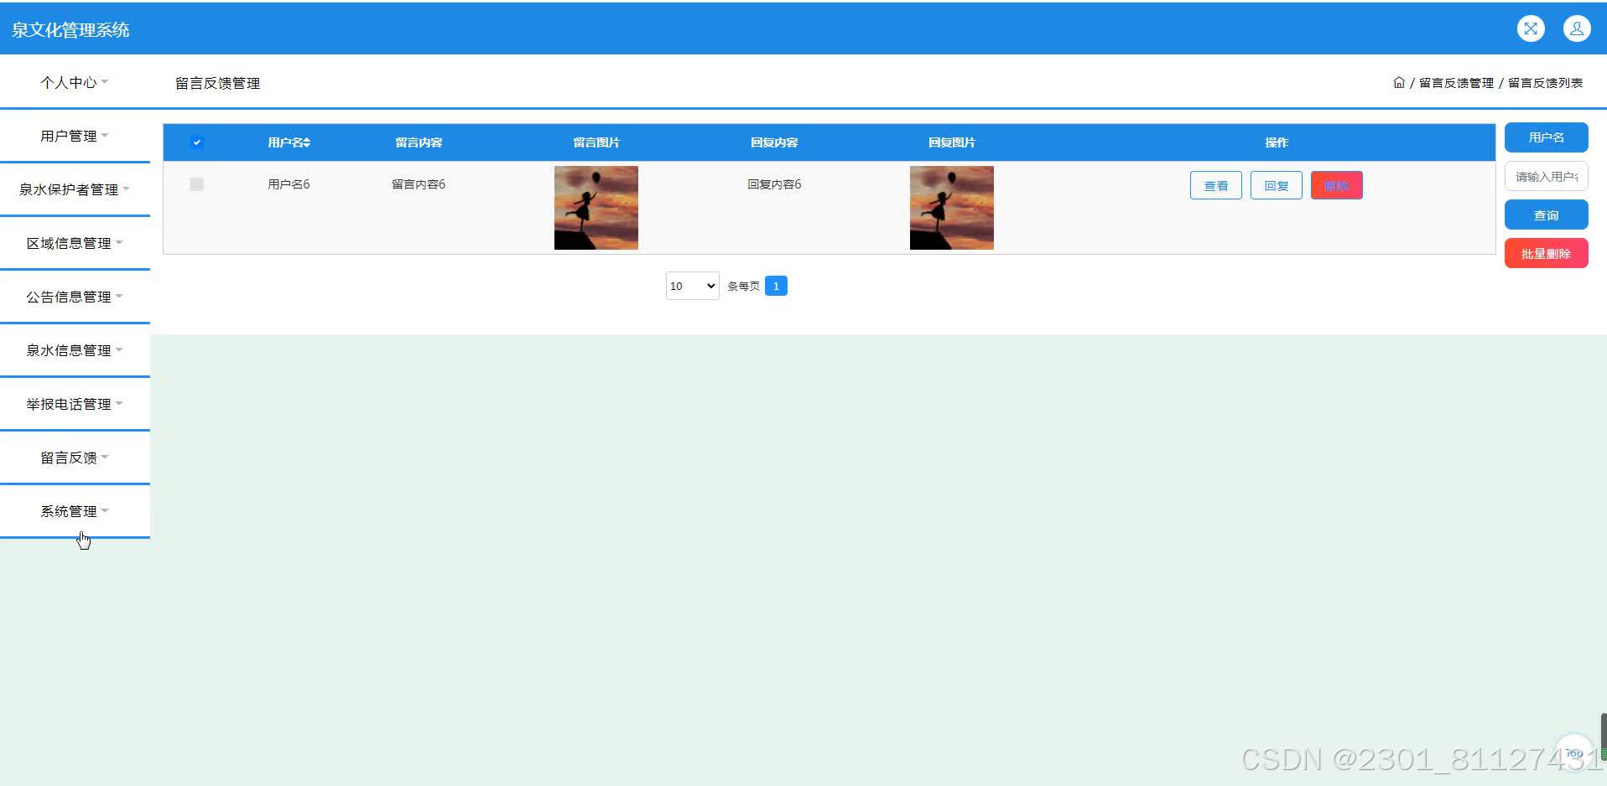This screenshot has height=786, width=1607.
Task: Expand the 公告信息管理 sidebar menu
Action: [x=75, y=297]
